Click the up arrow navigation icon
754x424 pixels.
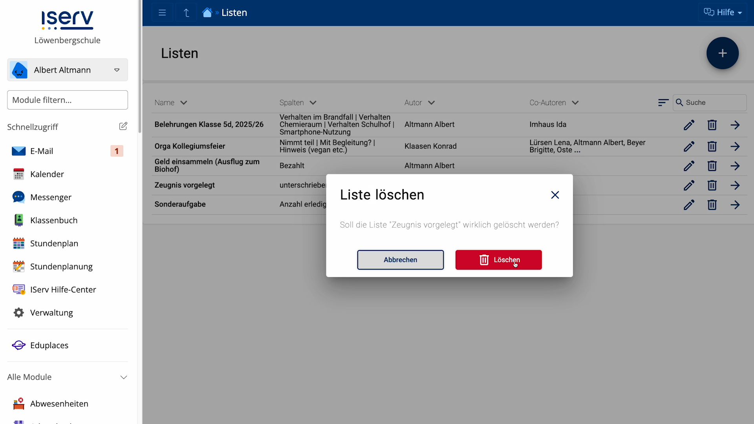186,13
